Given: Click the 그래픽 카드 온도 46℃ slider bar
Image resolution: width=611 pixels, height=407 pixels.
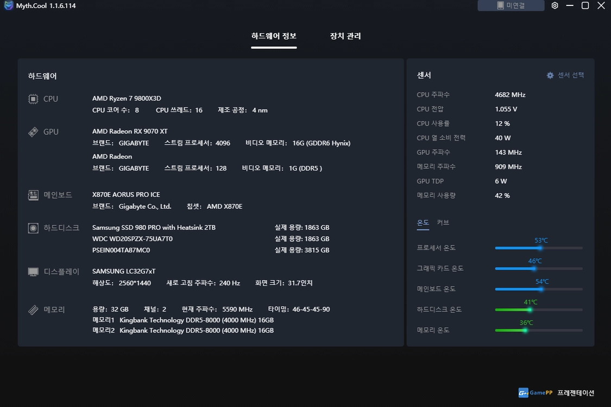Looking at the screenshot, I should pyautogui.click(x=539, y=268).
